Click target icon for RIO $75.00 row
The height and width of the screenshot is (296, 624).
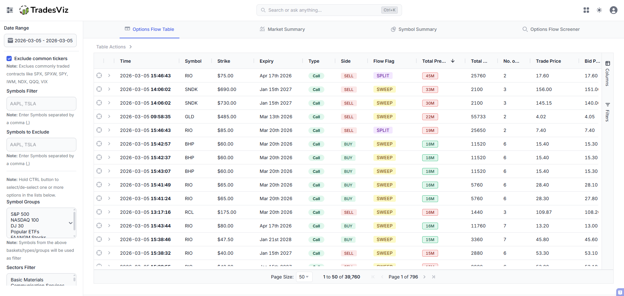[x=99, y=76]
